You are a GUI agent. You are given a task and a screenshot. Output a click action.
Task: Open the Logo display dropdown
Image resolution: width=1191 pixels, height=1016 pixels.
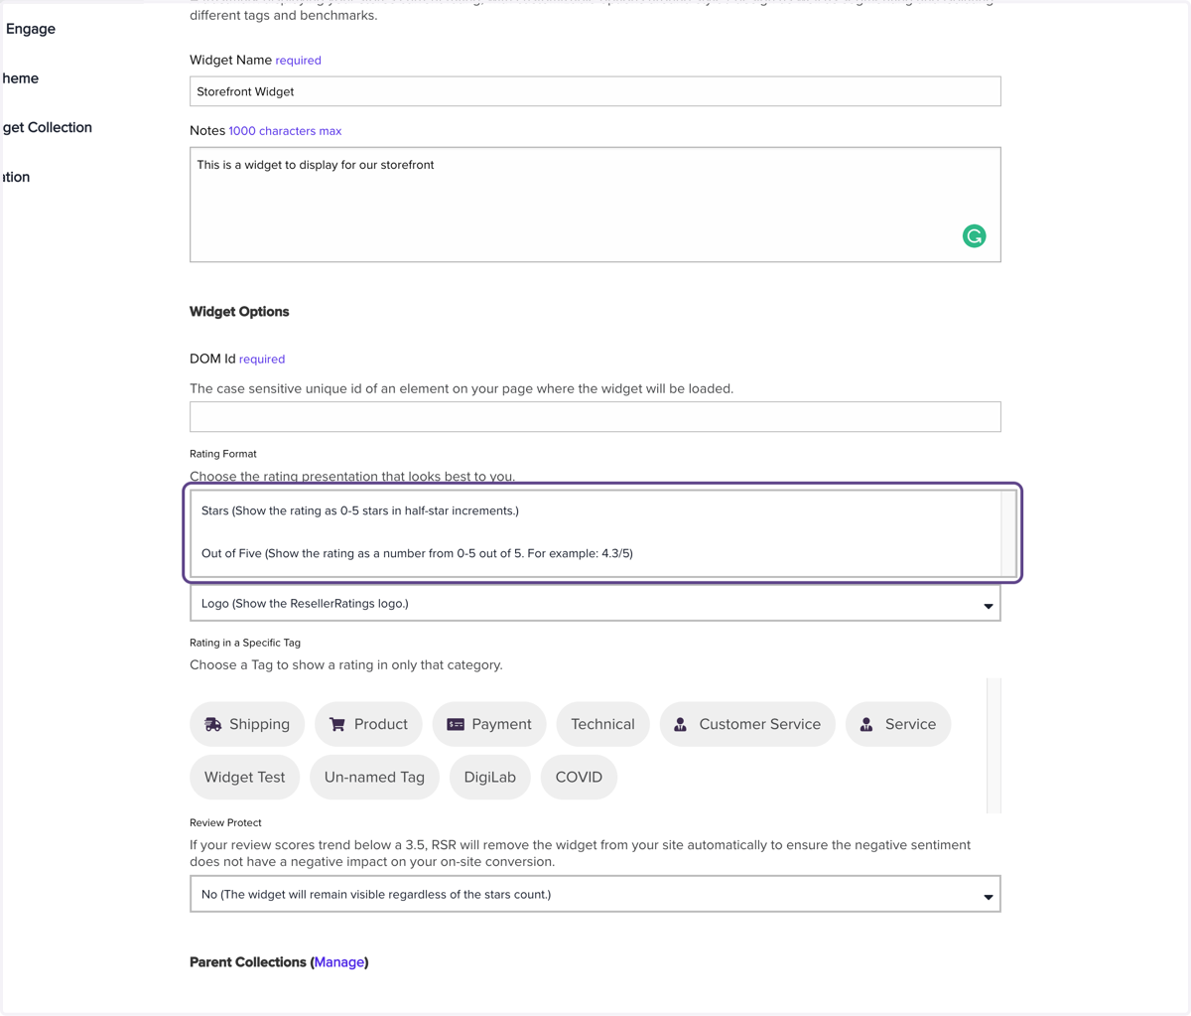click(595, 603)
